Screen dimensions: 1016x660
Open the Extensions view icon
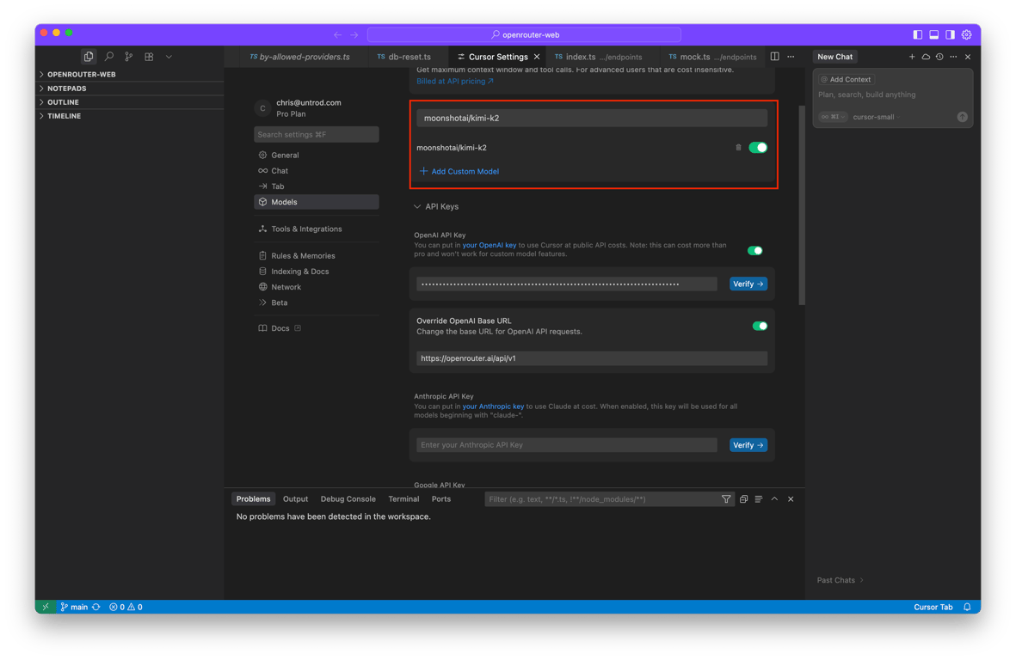click(x=149, y=57)
